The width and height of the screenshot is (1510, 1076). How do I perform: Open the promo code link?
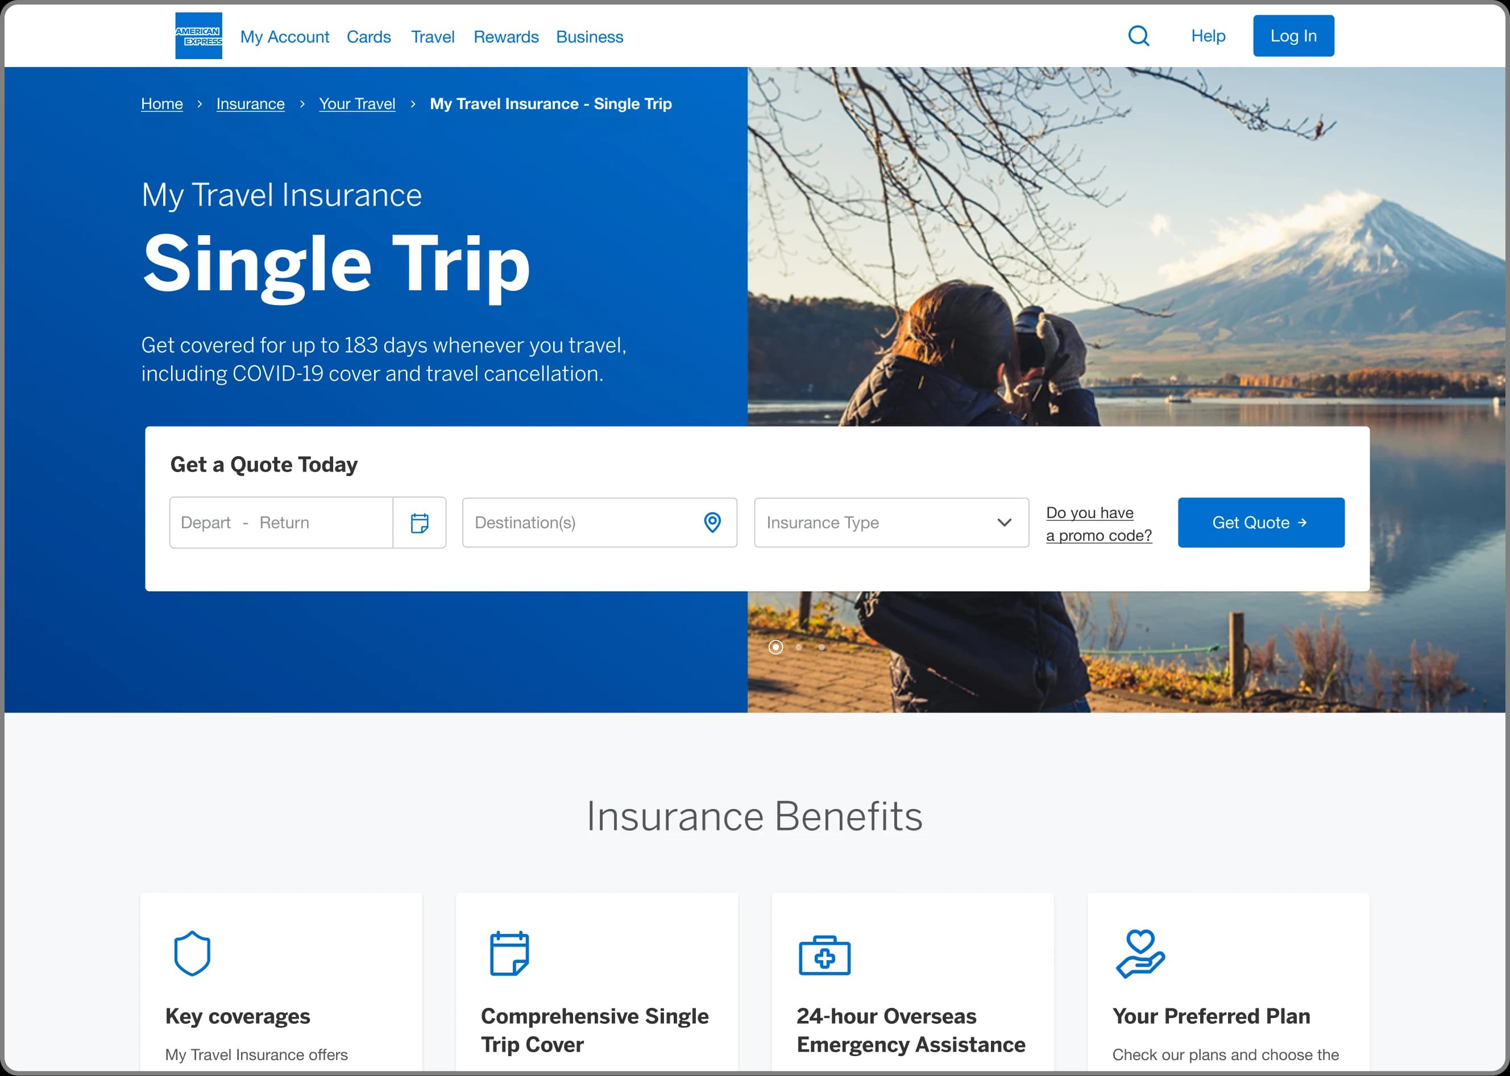pyautogui.click(x=1098, y=524)
